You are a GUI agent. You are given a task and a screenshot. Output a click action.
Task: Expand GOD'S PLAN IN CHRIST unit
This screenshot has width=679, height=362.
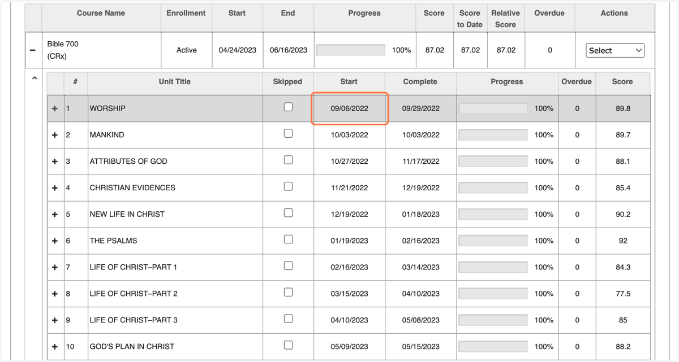point(55,347)
